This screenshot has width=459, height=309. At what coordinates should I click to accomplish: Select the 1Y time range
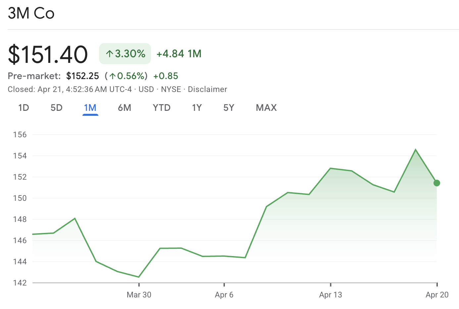[197, 108]
